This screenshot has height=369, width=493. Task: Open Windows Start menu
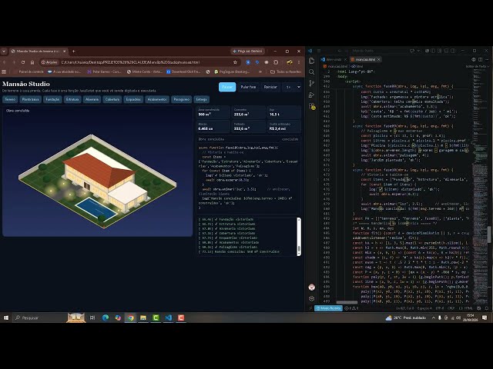pos(6,317)
